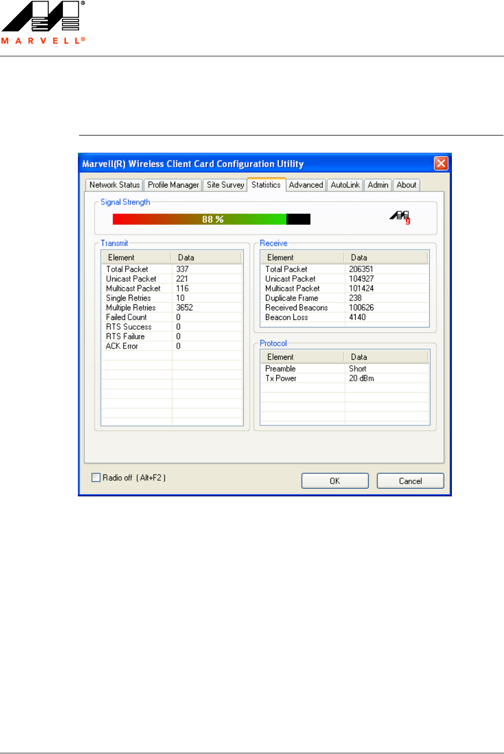Select Transmit Total Packet row
Viewport: 504px width, 754px height.
tap(172, 269)
